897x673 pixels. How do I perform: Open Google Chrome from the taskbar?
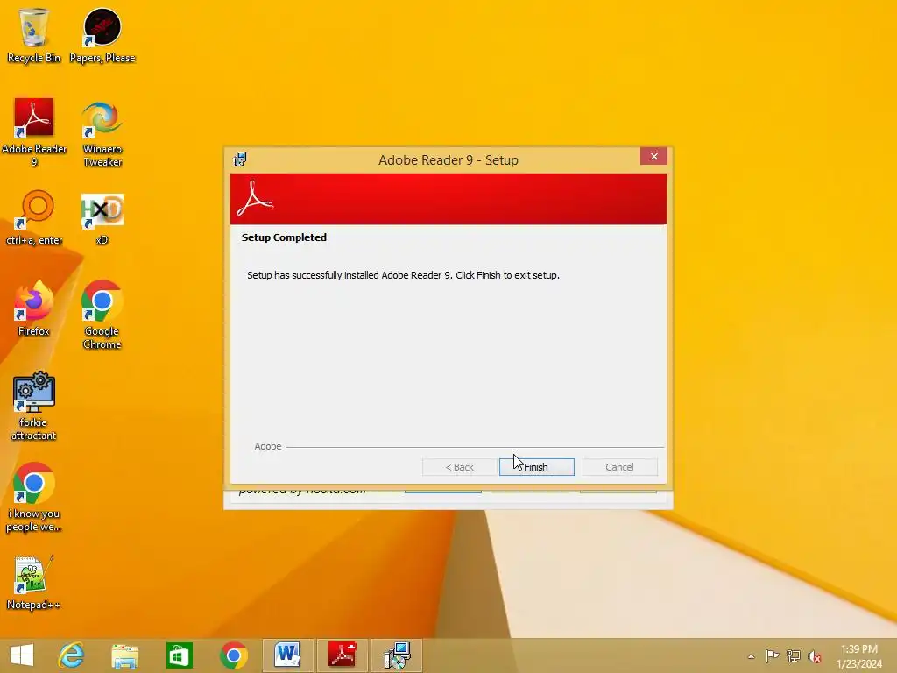(233, 655)
